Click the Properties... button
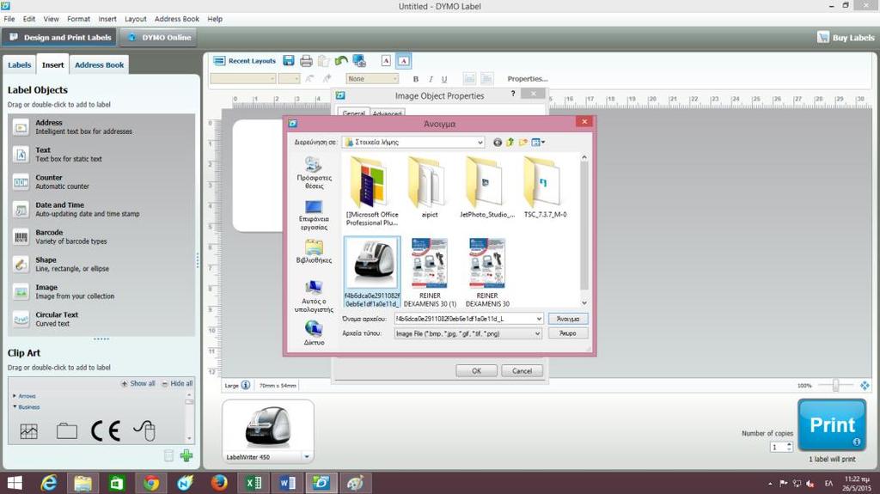Screen dimensions: 880x494 (x=527, y=78)
